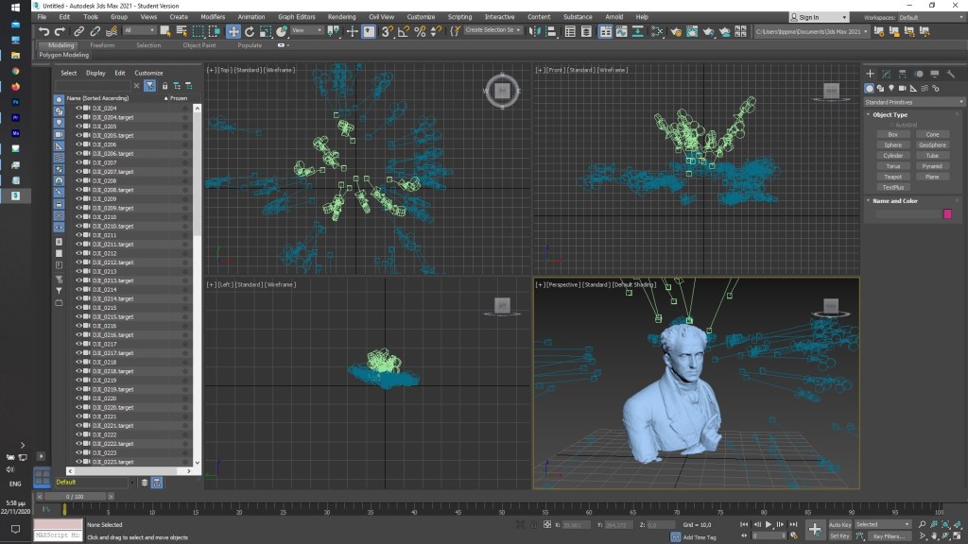The image size is (968, 544).
Task: Click the Lights category icon
Action: coord(893,88)
